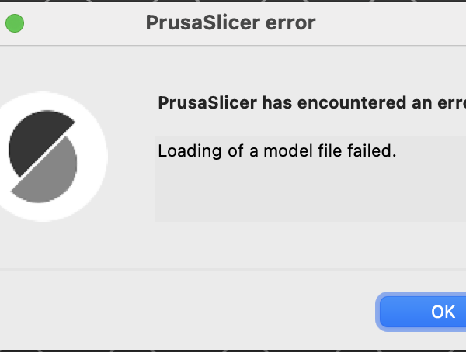Image resolution: width=466 pixels, height=352 pixels.
Task: Click the empty area of the message box
Action: 309,193
